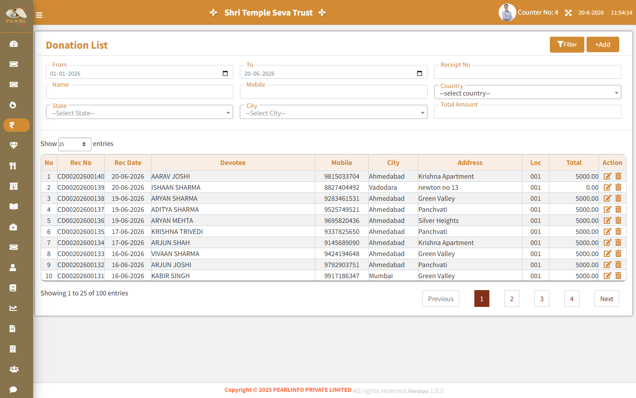Open the diamond gem sidebar icon

click(x=14, y=145)
